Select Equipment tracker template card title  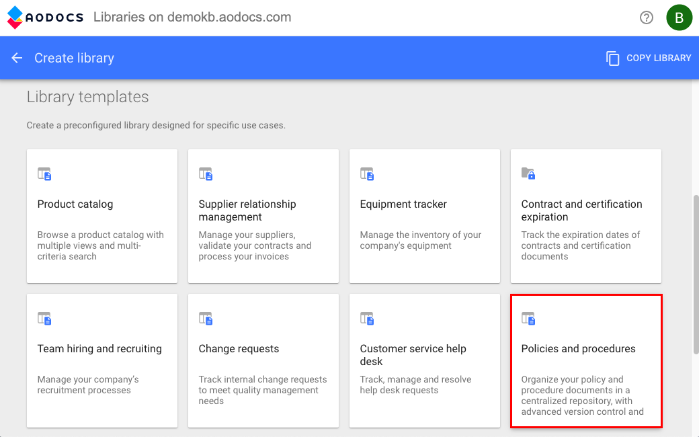coord(403,204)
